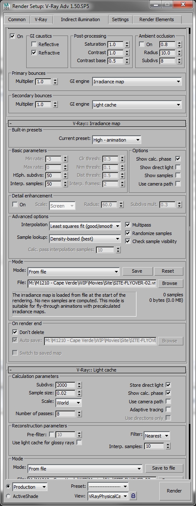Uncheck Check sample visibility
196x506 pixels.
coord(128,241)
